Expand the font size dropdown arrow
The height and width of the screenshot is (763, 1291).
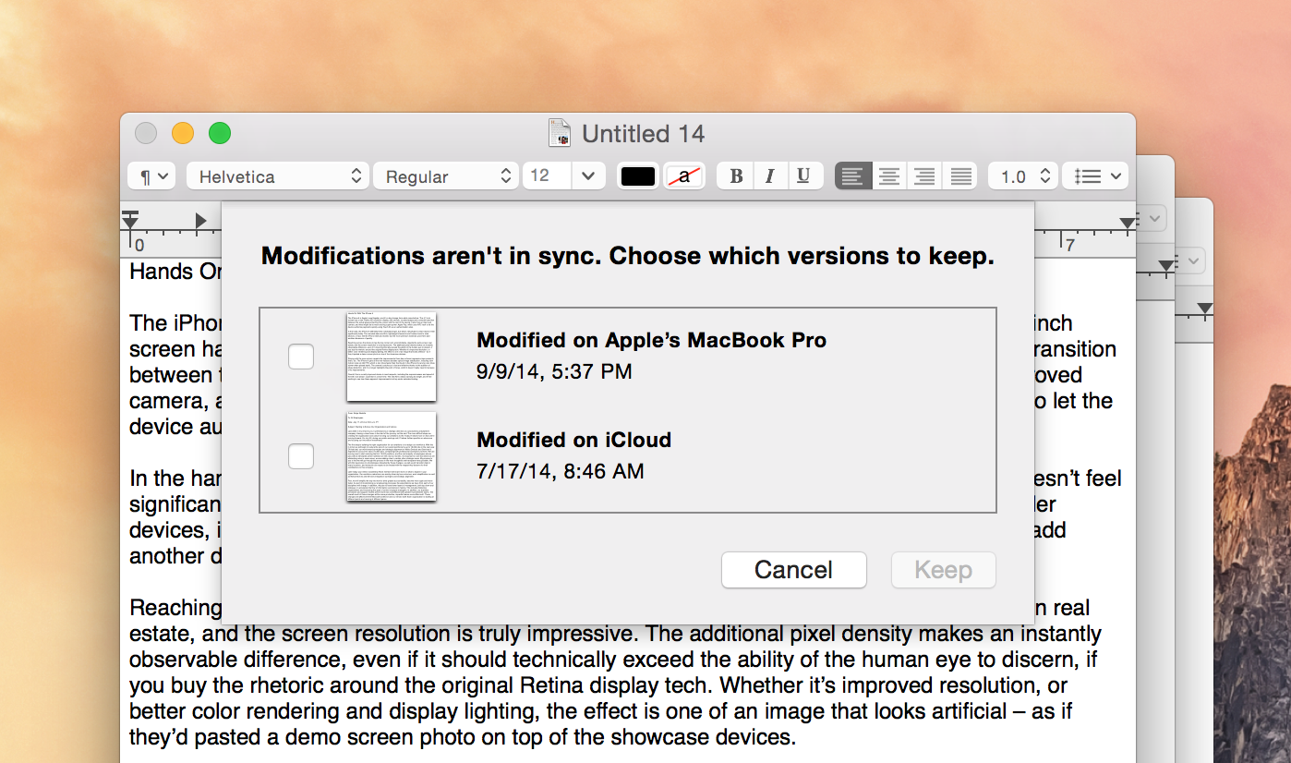[x=588, y=176]
